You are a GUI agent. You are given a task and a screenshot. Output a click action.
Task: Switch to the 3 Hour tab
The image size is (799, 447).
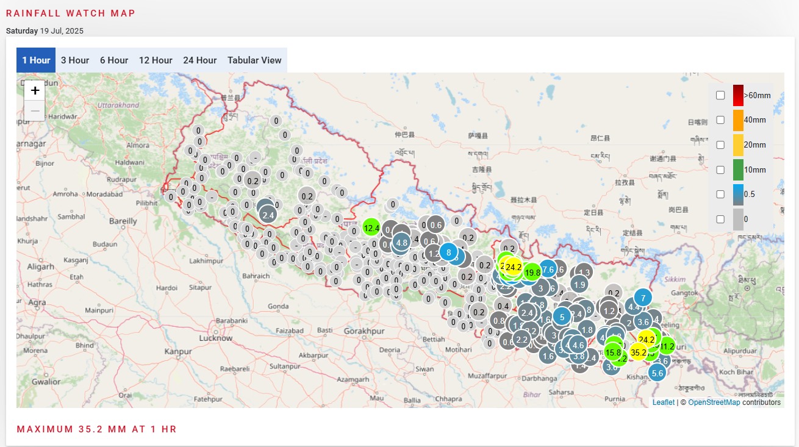pos(75,60)
